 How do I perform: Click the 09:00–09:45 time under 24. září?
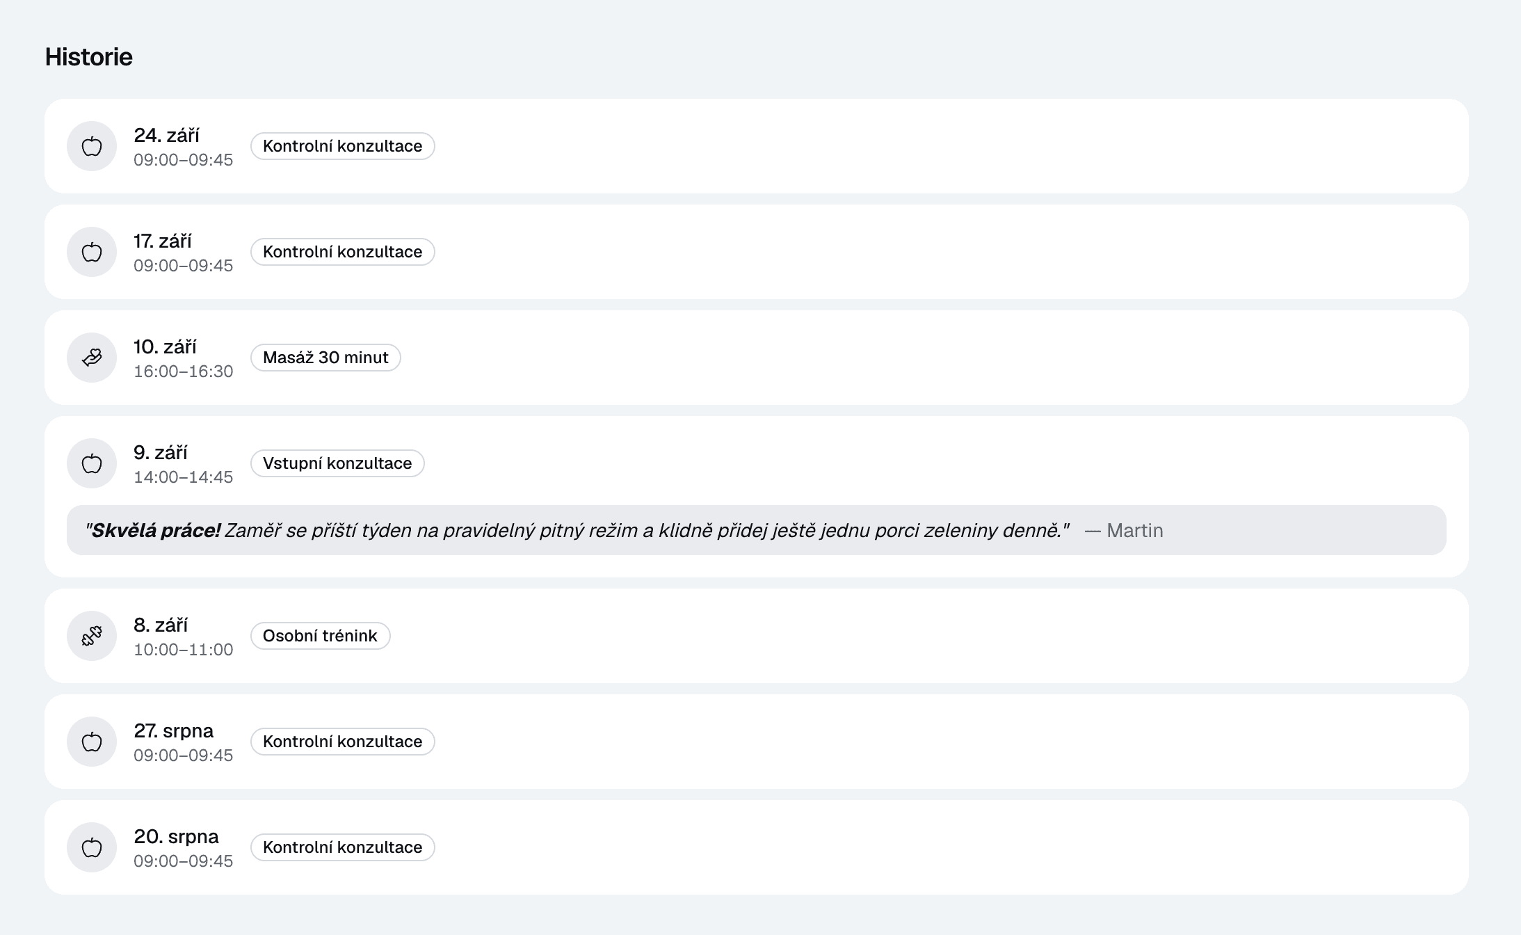pyautogui.click(x=184, y=160)
